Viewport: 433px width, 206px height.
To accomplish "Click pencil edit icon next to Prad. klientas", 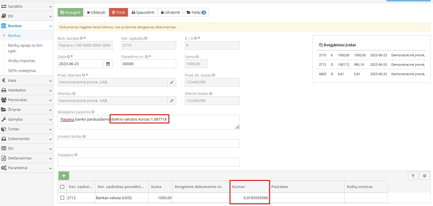I will 172,82.
